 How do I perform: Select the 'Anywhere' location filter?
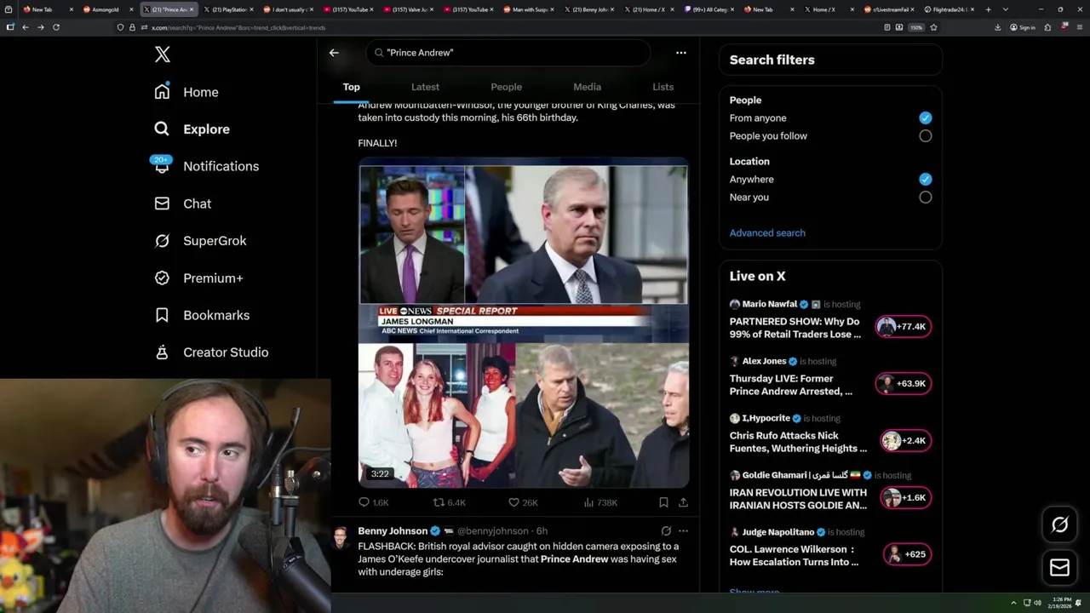pyautogui.click(x=925, y=180)
